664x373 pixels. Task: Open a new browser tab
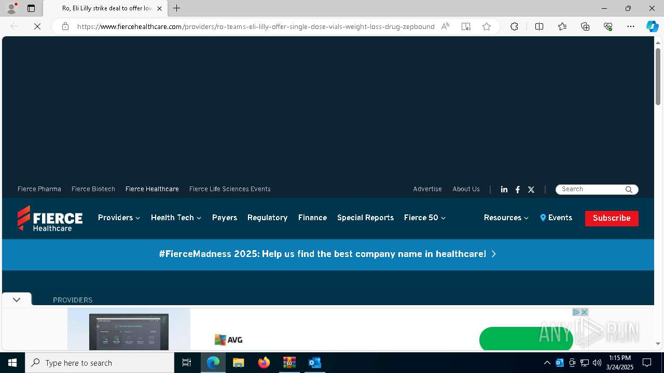(x=177, y=8)
